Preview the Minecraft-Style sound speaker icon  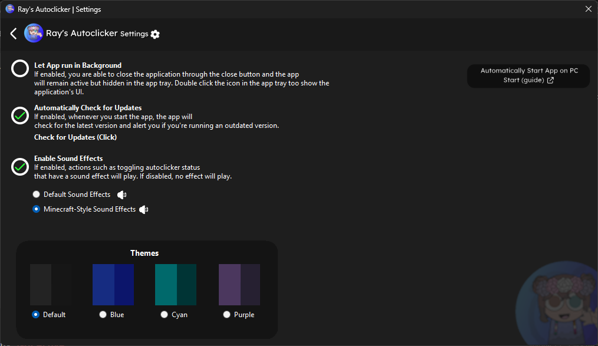(143, 210)
